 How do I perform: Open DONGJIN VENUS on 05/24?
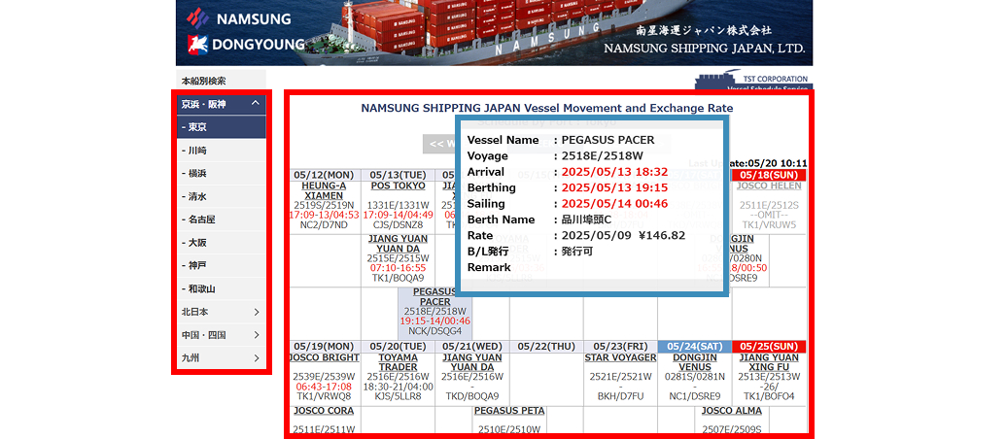(695, 362)
